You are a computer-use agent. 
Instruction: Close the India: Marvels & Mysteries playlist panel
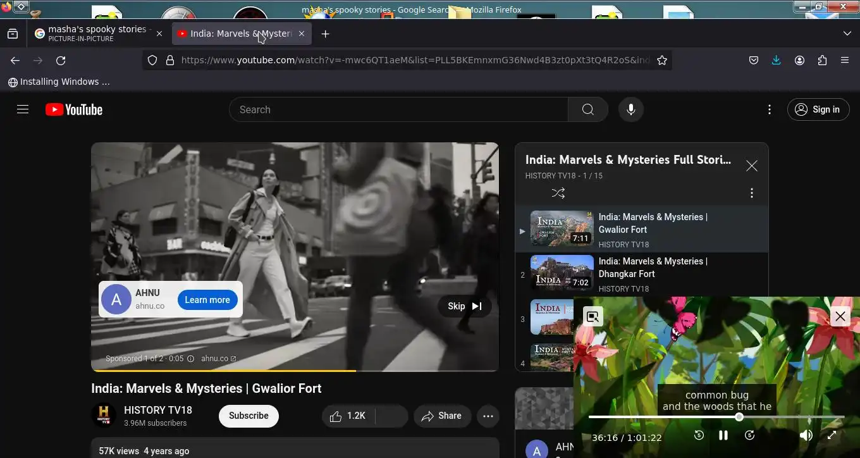pos(751,166)
